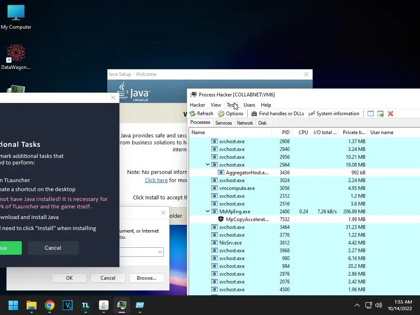Click OK in the folder browse dialog
This screenshot has width=420, height=315.
pyautogui.click(x=69, y=278)
